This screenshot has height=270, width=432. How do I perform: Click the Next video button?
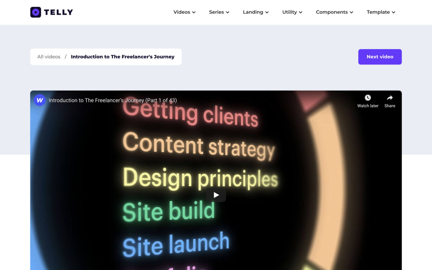380,57
